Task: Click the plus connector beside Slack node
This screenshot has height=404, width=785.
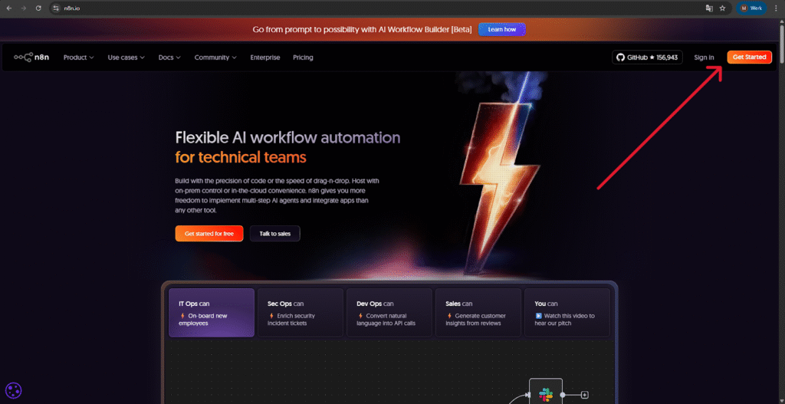Action: 584,395
